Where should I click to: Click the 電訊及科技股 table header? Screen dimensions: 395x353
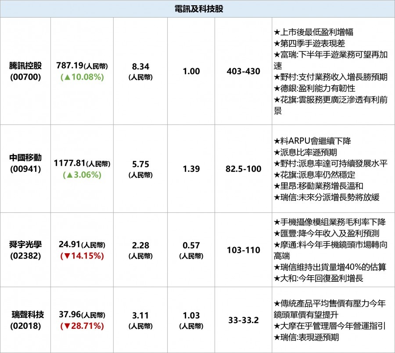[x=198, y=9]
